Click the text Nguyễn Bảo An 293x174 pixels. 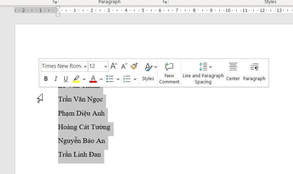[82, 141]
